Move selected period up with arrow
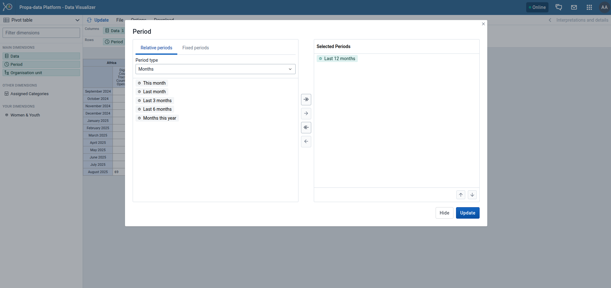This screenshot has width=611, height=288. pyautogui.click(x=460, y=195)
